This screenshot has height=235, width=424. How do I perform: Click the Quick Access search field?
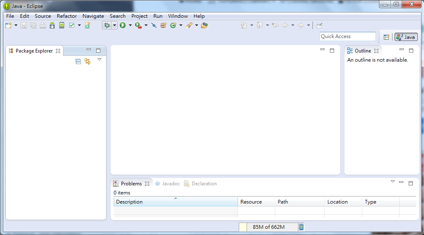pyautogui.click(x=347, y=36)
